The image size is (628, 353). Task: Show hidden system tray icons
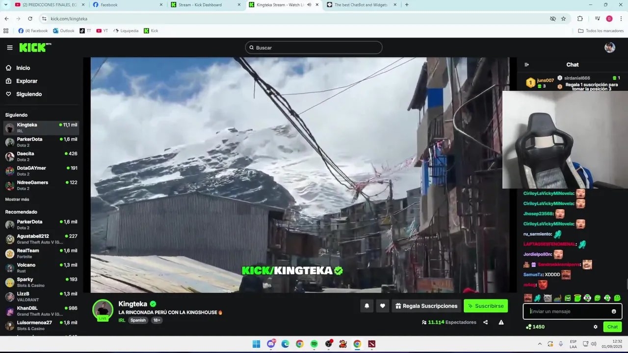click(540, 344)
